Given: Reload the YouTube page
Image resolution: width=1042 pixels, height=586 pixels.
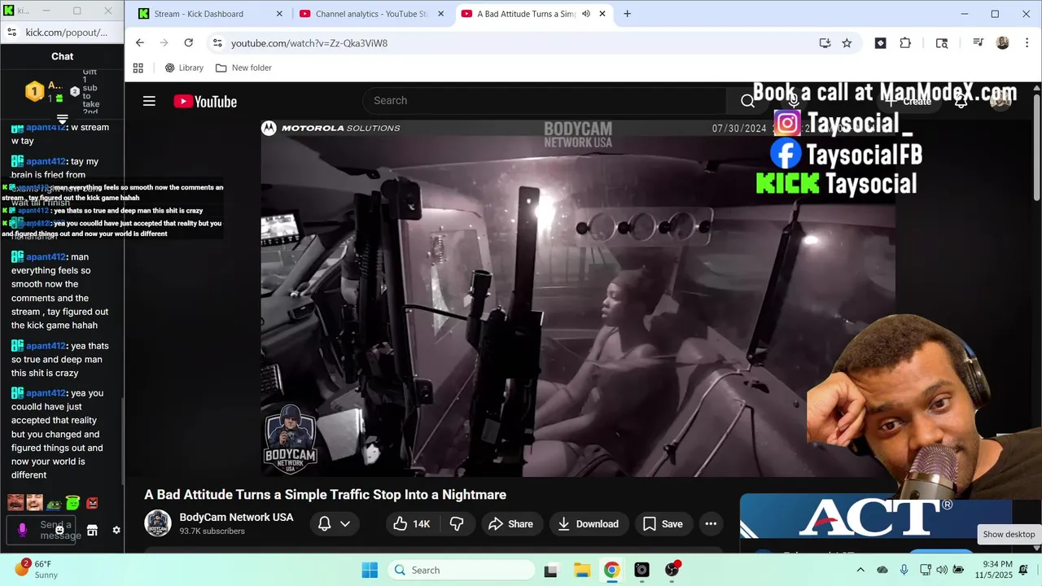Looking at the screenshot, I should pos(189,43).
